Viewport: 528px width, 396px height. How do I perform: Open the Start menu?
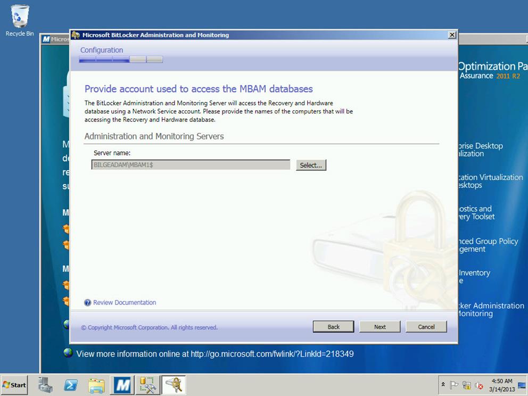14,385
